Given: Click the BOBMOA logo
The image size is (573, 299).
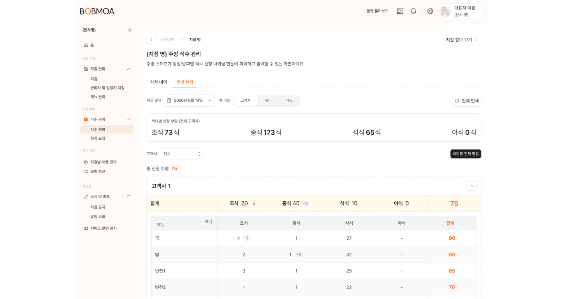Looking at the screenshot, I should (97, 11).
